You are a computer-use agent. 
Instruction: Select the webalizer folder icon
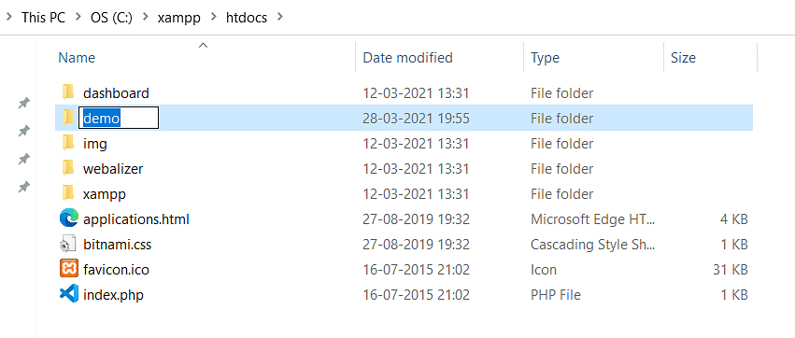point(68,168)
